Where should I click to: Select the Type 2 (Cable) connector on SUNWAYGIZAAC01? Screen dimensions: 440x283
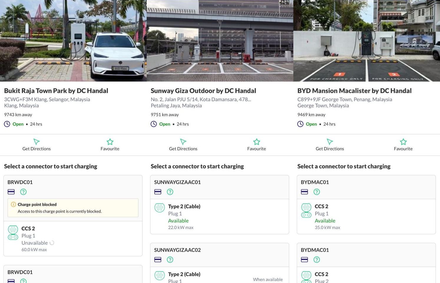tap(219, 217)
